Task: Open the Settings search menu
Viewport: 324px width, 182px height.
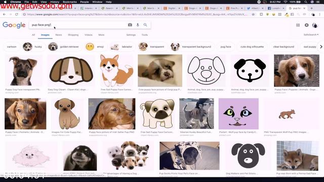Action: click(131, 35)
